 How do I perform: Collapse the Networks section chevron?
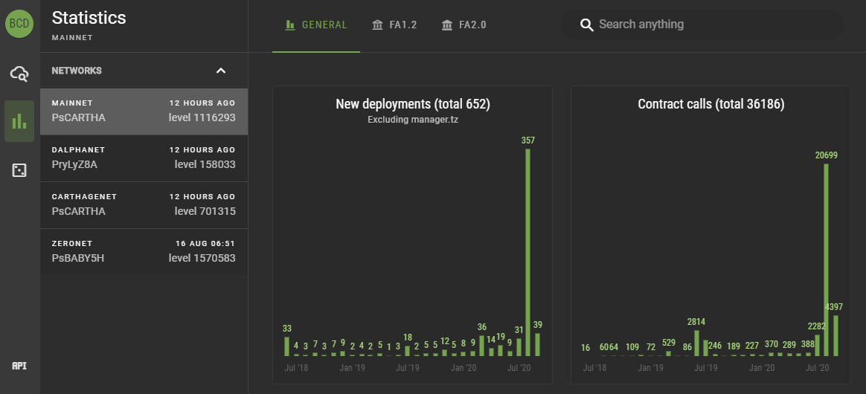click(221, 71)
